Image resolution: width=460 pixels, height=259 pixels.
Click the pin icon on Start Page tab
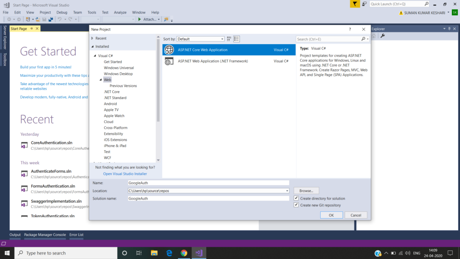click(x=32, y=28)
